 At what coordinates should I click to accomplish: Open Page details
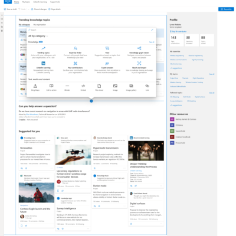pyautogui.click(x=54, y=9)
